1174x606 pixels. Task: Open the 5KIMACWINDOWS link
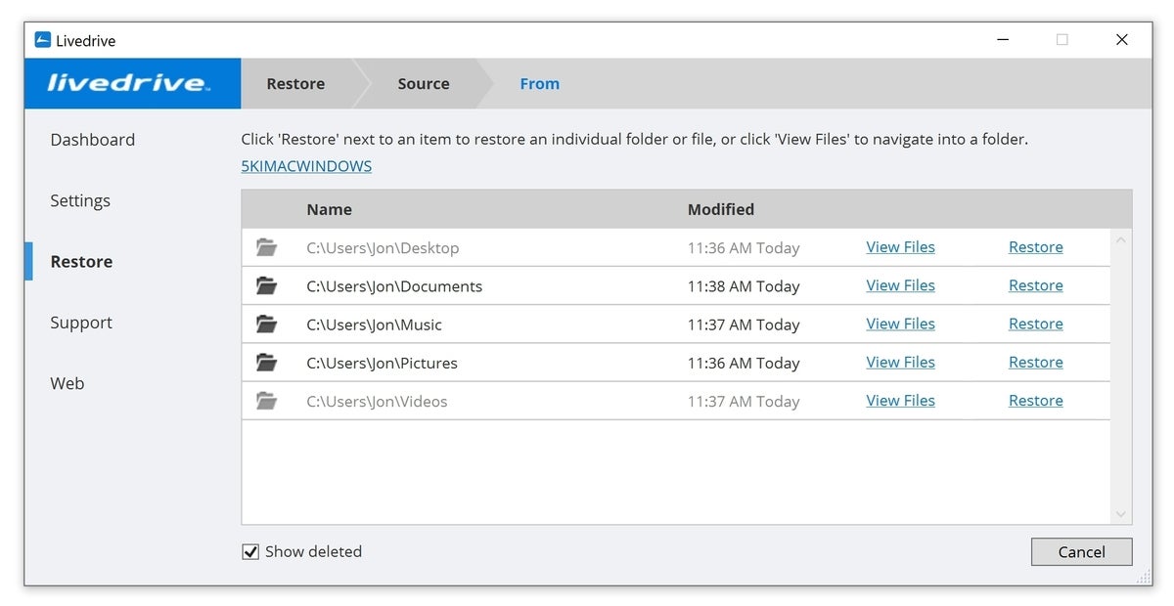(306, 166)
